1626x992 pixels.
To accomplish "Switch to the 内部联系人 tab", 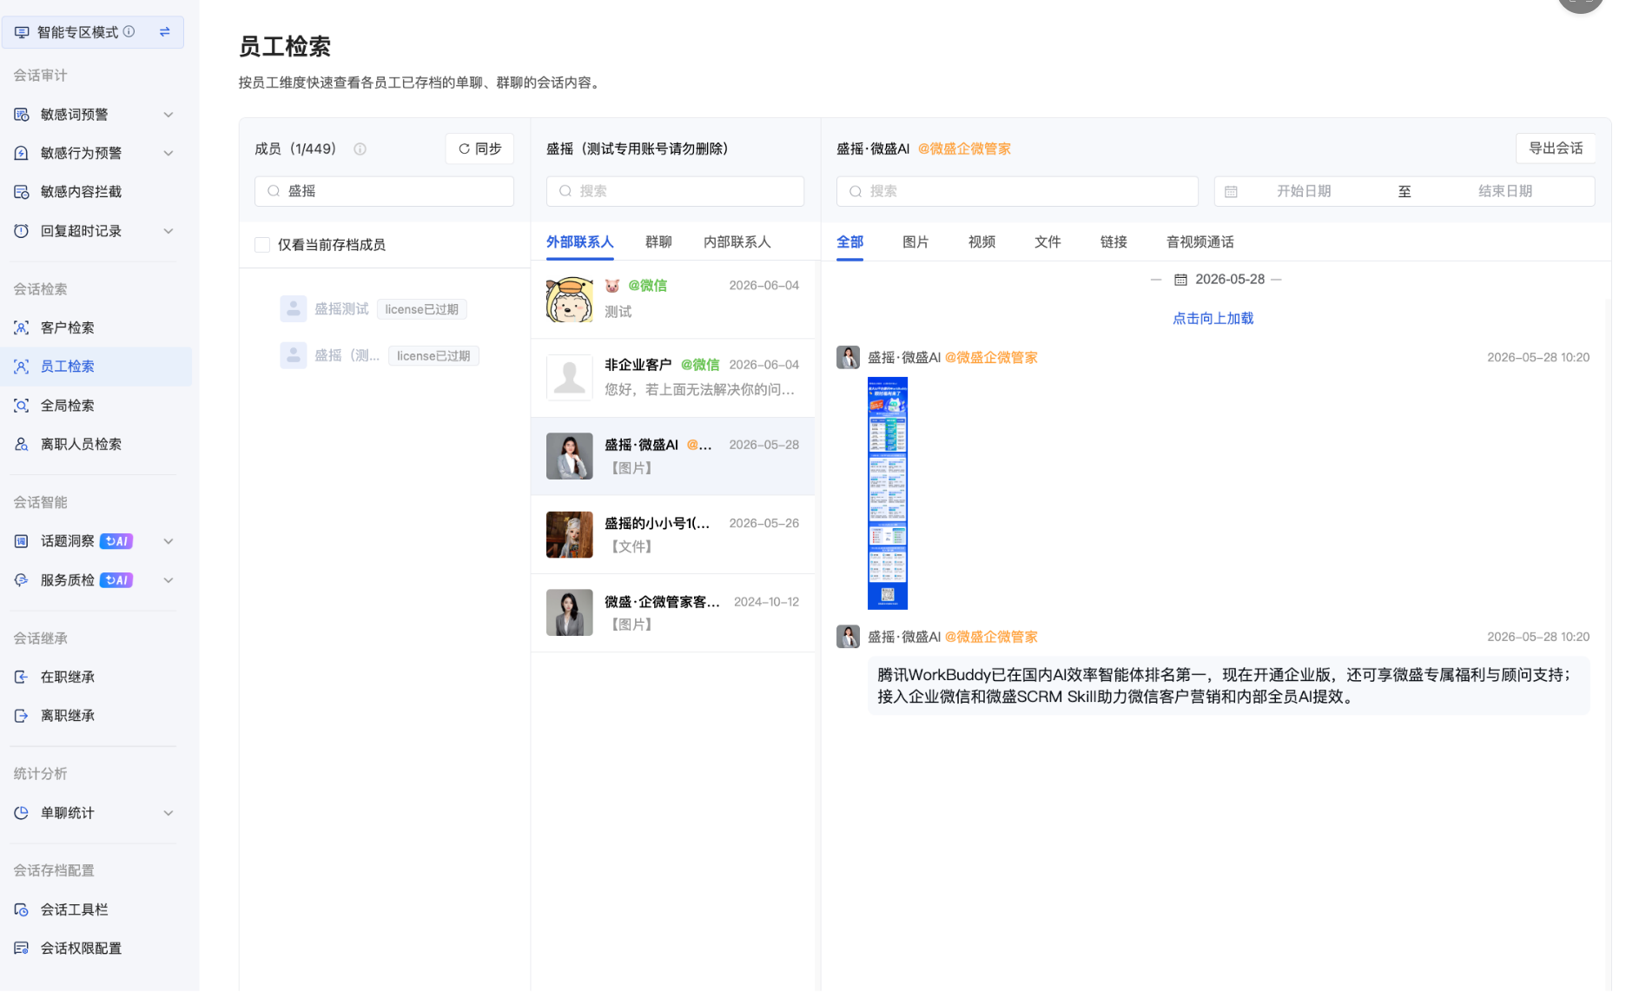I will pos(737,242).
